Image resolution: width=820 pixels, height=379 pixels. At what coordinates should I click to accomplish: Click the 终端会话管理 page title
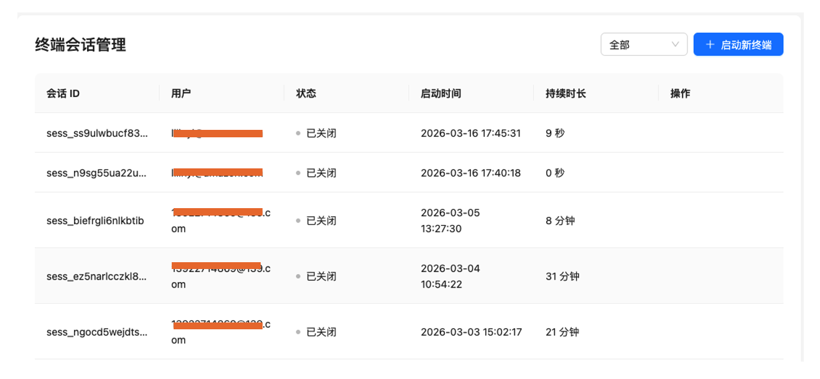81,45
